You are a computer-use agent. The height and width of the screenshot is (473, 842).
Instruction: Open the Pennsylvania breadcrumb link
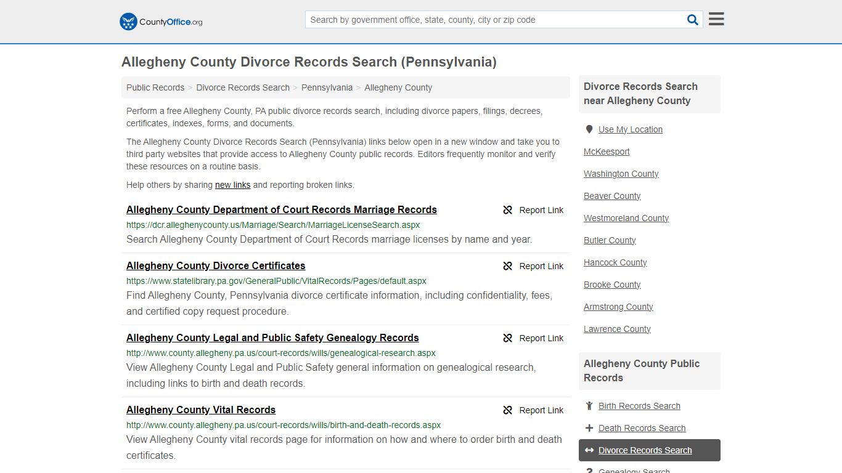[x=327, y=87]
